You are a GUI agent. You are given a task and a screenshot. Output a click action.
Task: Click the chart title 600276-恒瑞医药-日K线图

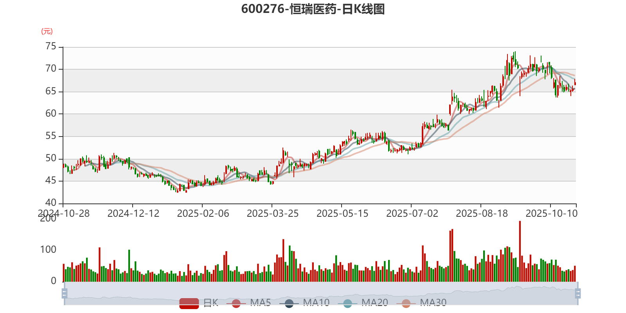(313, 9)
